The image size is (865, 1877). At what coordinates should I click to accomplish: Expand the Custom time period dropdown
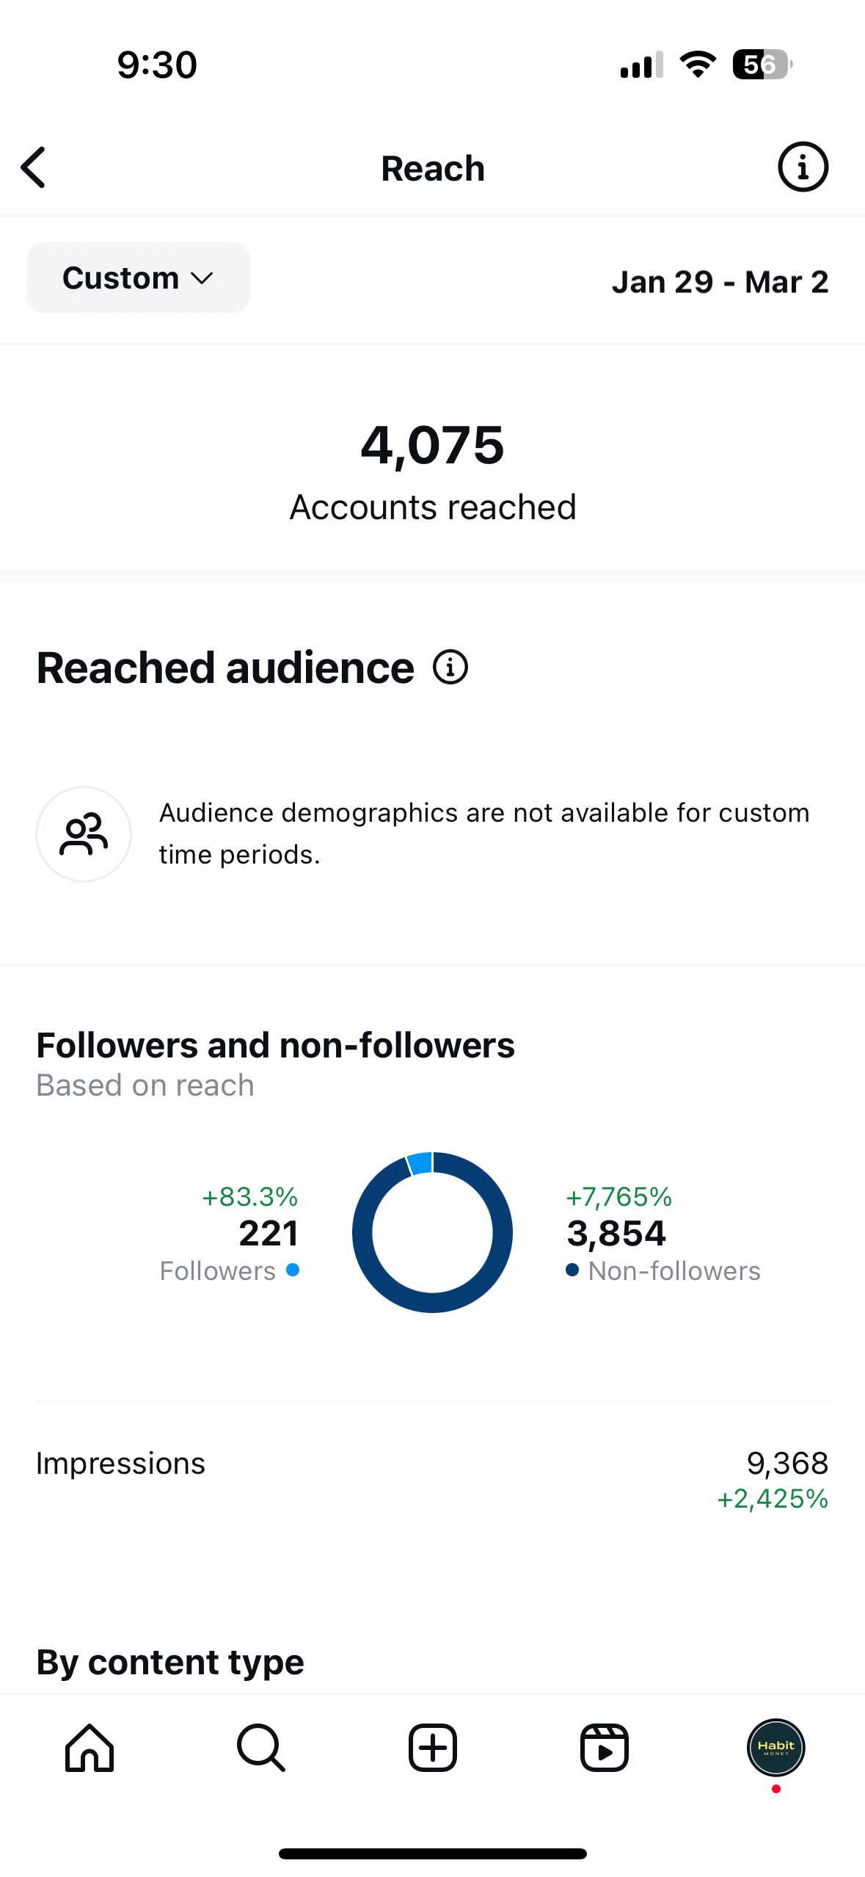coord(138,278)
